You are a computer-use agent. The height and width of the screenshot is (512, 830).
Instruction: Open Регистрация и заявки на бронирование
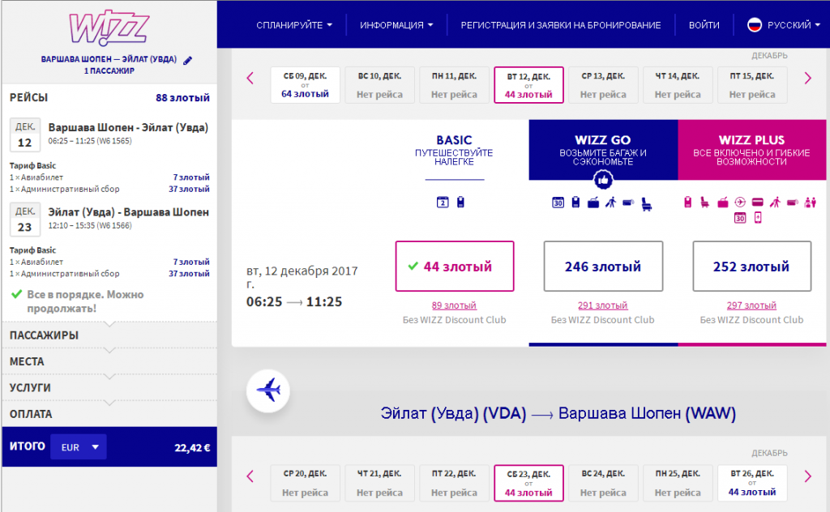[x=561, y=25]
